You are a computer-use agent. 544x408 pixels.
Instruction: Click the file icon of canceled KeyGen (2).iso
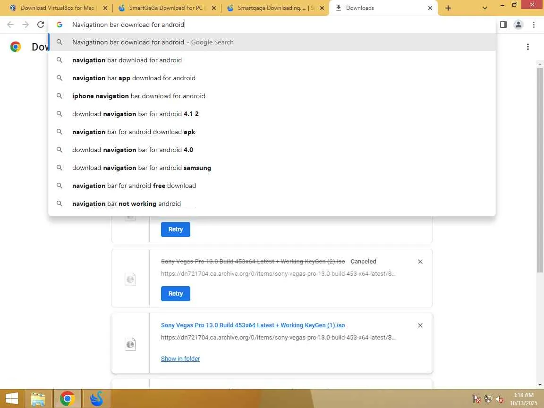(x=130, y=279)
